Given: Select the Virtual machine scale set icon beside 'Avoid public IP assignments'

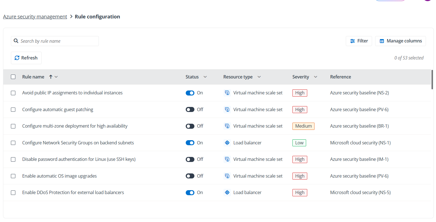Looking at the screenshot, I should 227,93.
